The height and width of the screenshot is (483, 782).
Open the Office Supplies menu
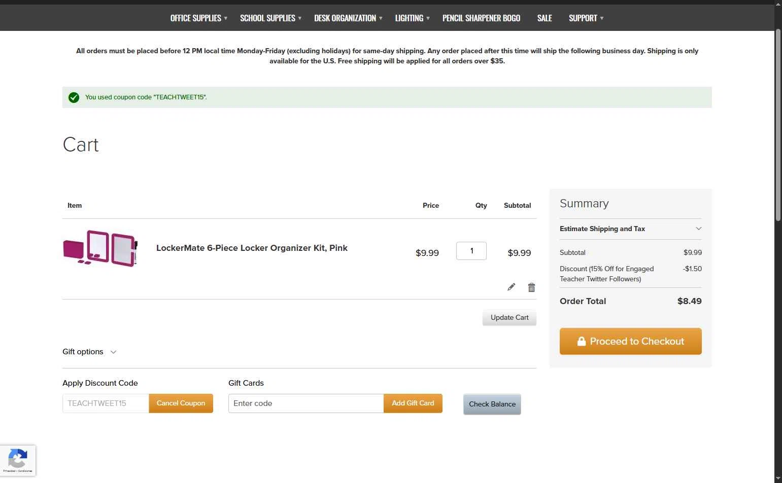(198, 18)
